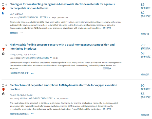Select the checkbox for result 4
This screenshot has width=152, height=119.
[3, 5]
